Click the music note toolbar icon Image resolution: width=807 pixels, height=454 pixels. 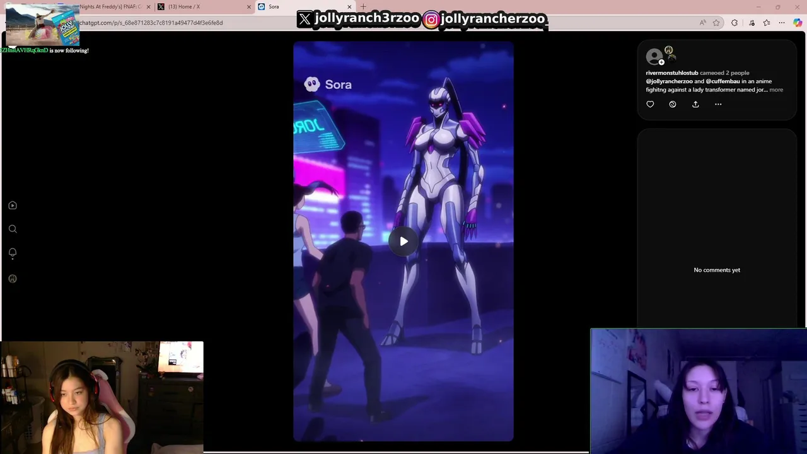tap(752, 23)
